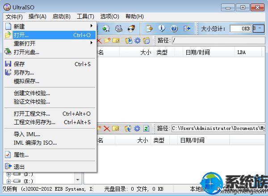Click the capacity bar next to 0KB
Screen dimensions: 268x196
[x=259, y=29]
